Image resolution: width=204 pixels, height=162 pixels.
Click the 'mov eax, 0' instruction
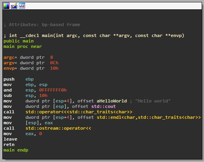point(23,134)
